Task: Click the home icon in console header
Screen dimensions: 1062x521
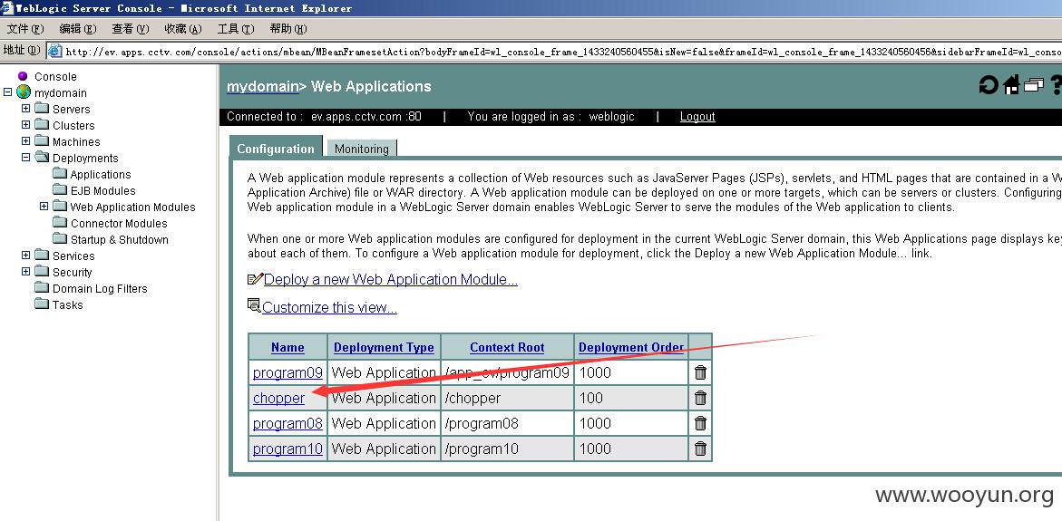Action: pos(1011,85)
